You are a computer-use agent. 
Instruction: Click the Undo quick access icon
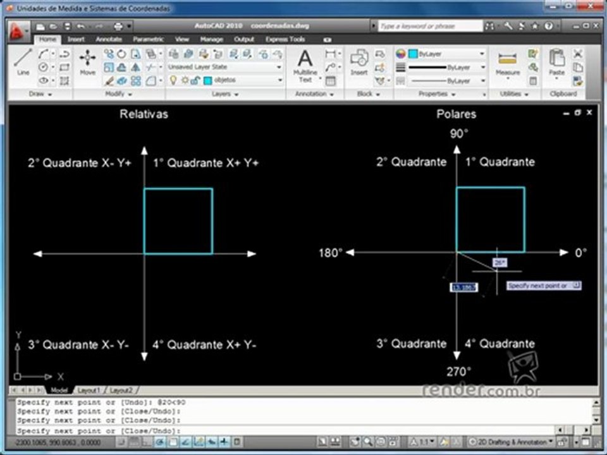coord(81,27)
